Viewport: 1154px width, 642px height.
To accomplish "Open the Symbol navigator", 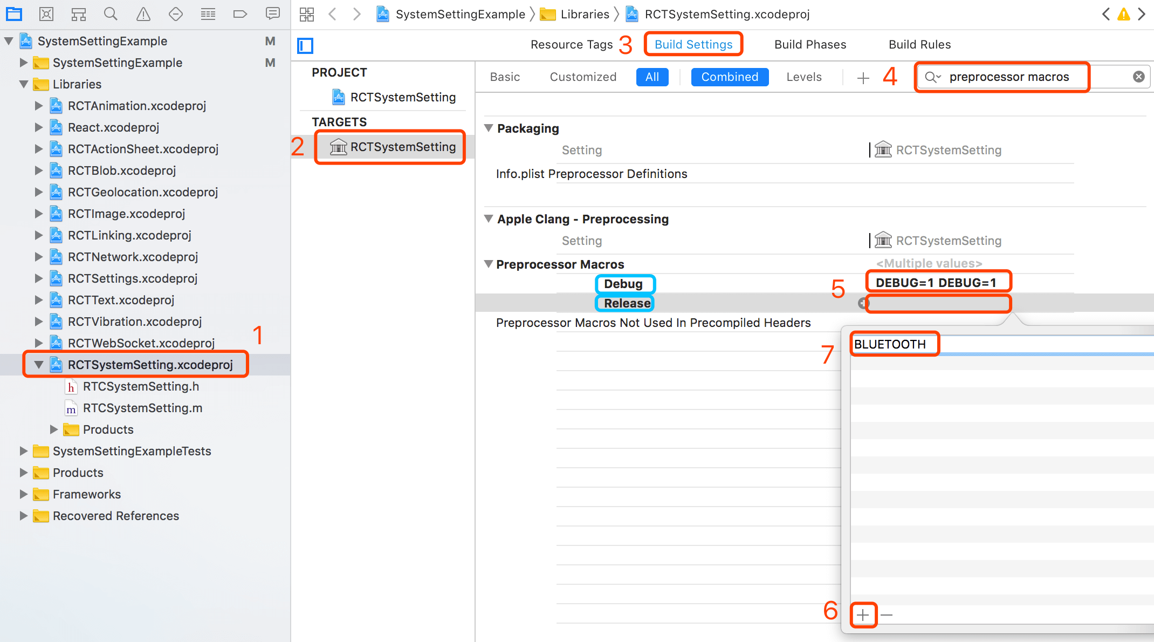I will click(79, 14).
